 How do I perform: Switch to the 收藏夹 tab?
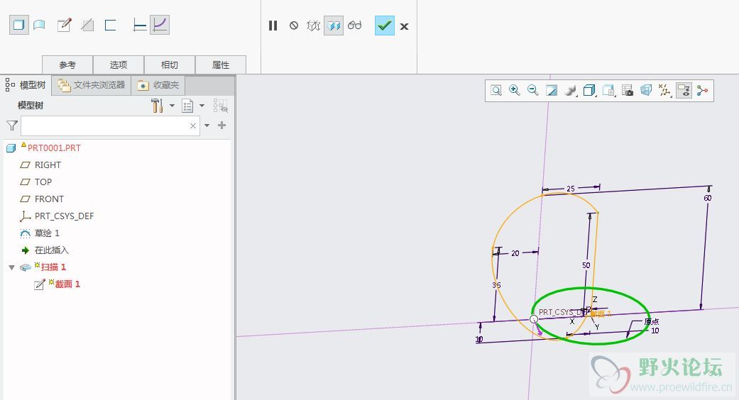(x=158, y=85)
